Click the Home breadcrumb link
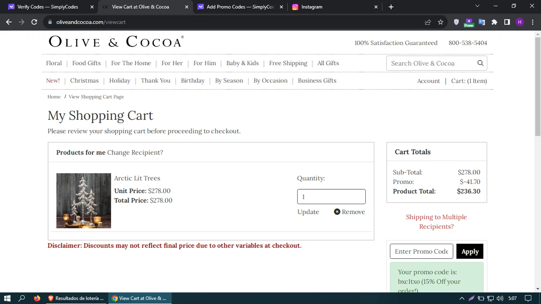 (x=54, y=97)
